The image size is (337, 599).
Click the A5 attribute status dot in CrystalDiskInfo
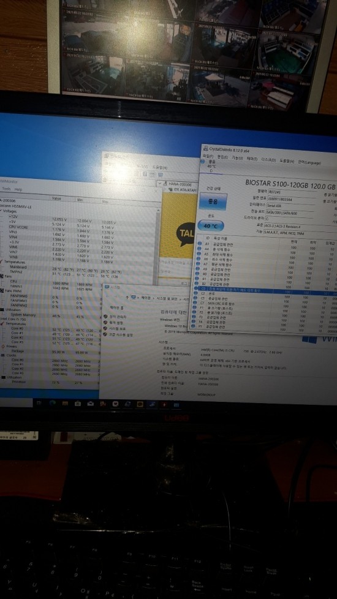(199, 254)
